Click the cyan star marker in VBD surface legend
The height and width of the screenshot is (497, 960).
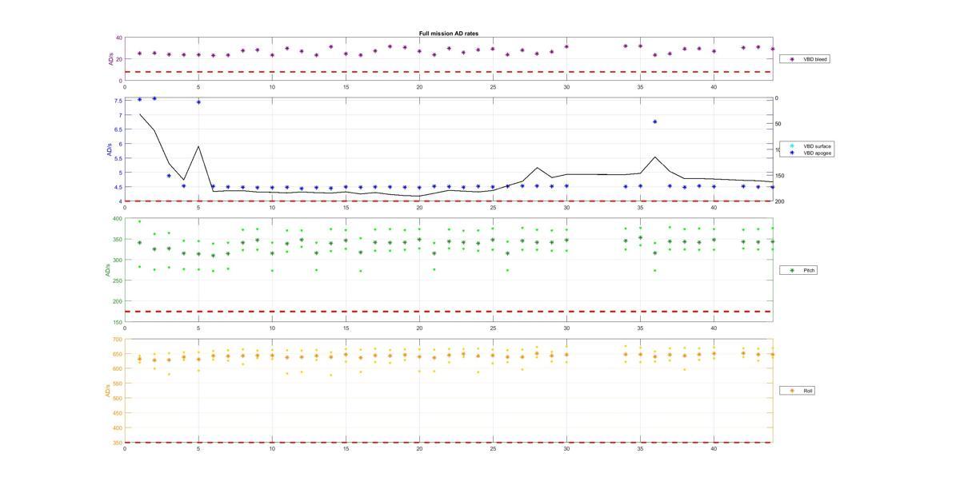(792, 146)
